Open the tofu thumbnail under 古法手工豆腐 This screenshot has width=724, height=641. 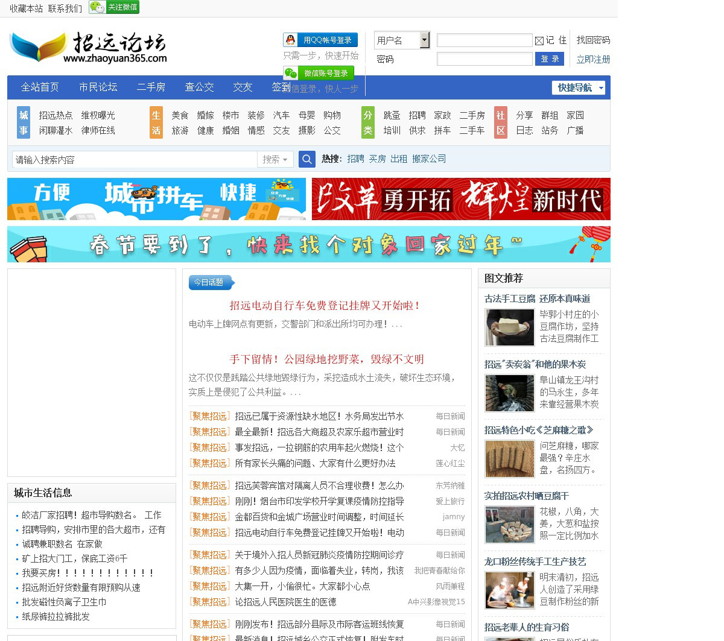[x=510, y=327]
